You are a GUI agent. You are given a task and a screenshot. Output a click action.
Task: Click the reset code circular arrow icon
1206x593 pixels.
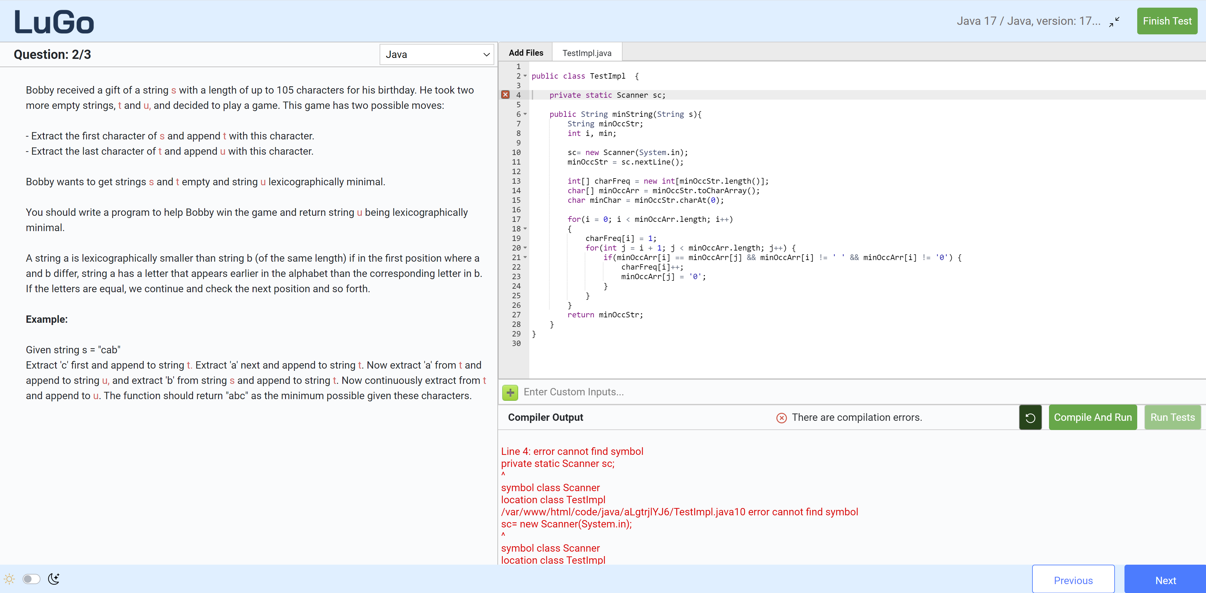1030,418
